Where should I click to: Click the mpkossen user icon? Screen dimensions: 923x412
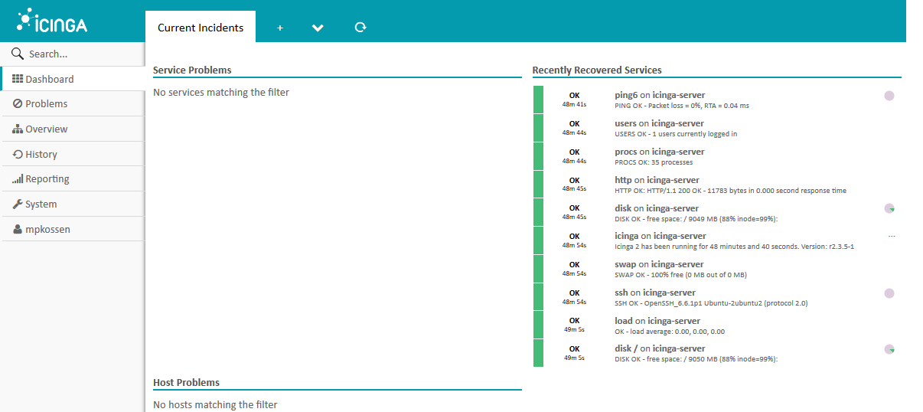(18, 230)
